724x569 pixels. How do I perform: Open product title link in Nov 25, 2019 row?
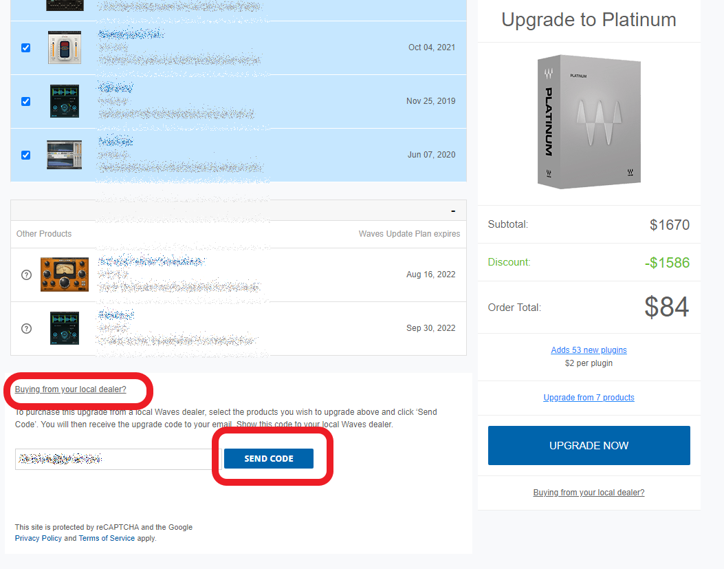point(116,87)
